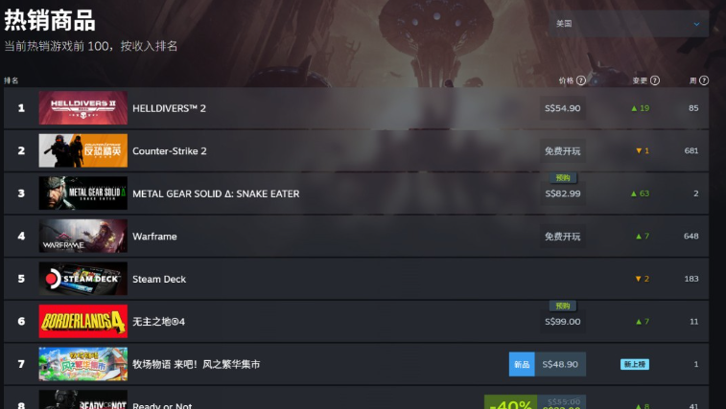The width and height of the screenshot is (726, 409).
Task: Click 免费开玩 button for Counter-Strike 2
Action: (563, 150)
